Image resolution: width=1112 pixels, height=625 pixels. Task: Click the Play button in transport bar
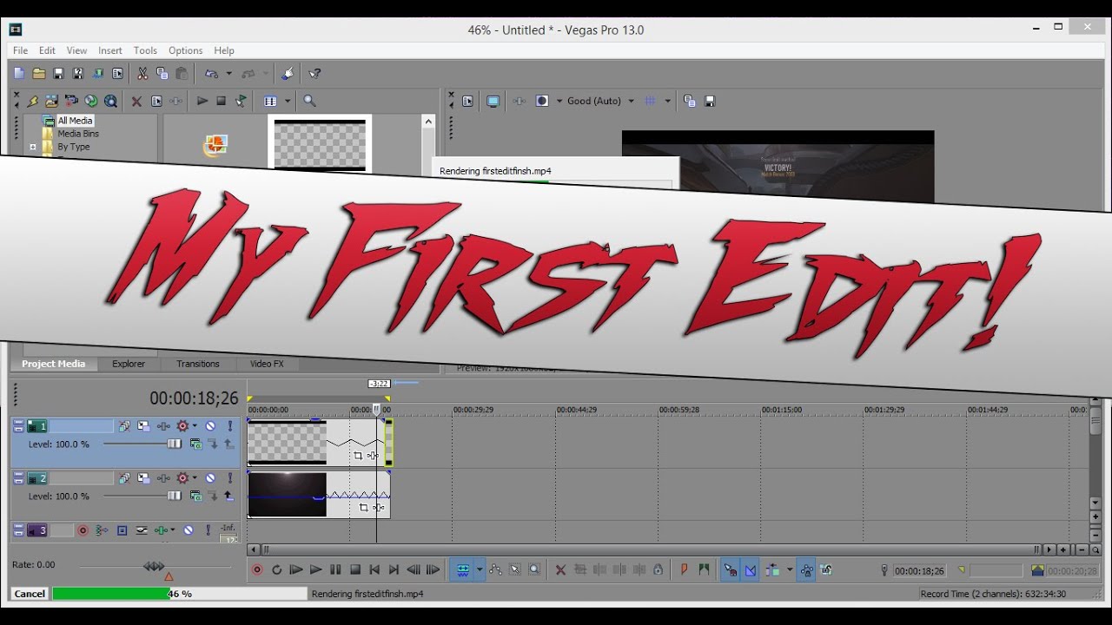pyautogui.click(x=315, y=570)
